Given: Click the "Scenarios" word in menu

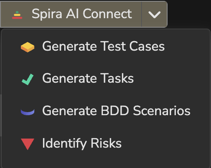Looking at the screenshot, I should (x=162, y=111).
